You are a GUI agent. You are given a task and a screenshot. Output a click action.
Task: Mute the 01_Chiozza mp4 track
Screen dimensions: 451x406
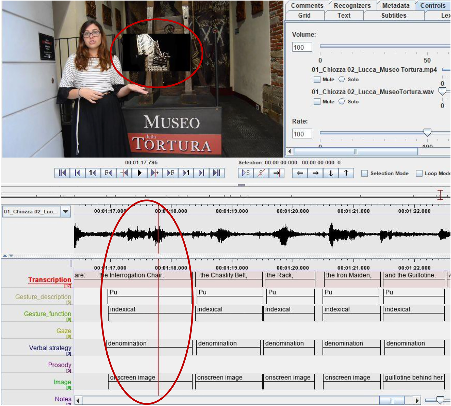317,79
